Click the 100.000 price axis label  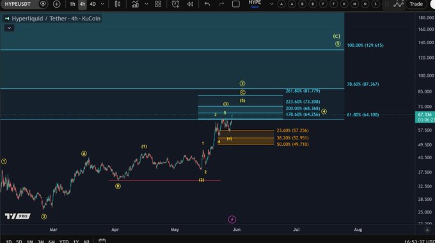[426, 75]
